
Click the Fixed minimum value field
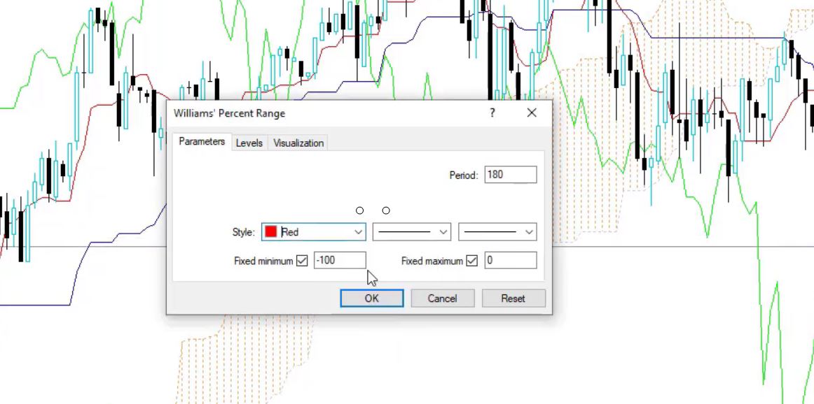pyautogui.click(x=340, y=259)
